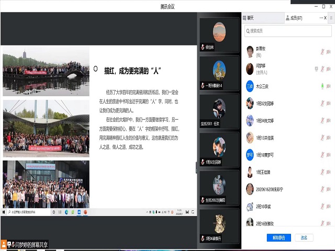Screen dimensions: 335x251
Task: Click the camera icon in 2020616208朱彩宁 row
Action: coord(329,189)
